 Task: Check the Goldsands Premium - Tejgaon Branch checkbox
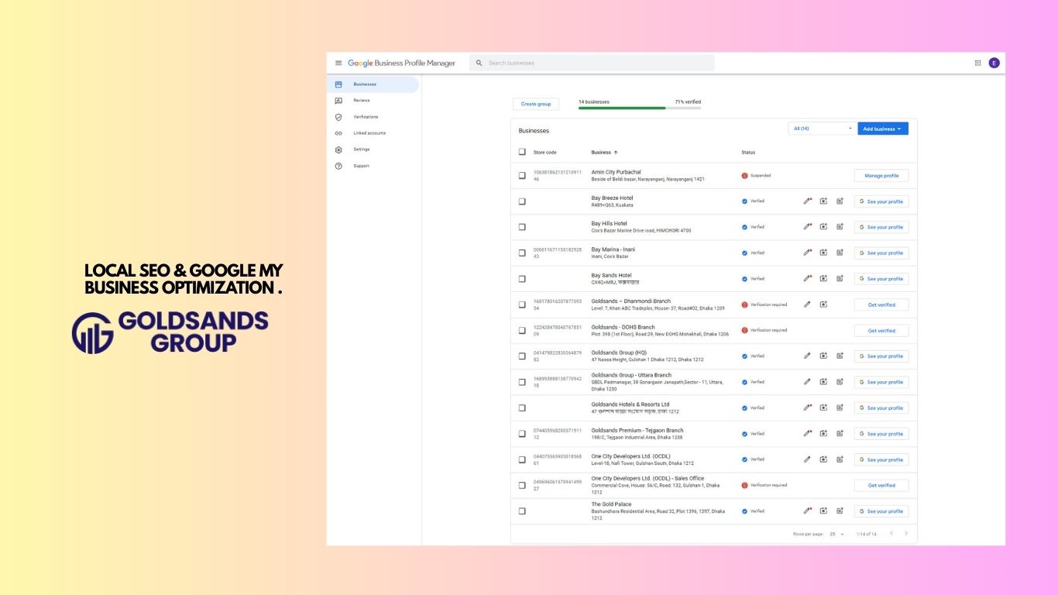pyautogui.click(x=522, y=434)
